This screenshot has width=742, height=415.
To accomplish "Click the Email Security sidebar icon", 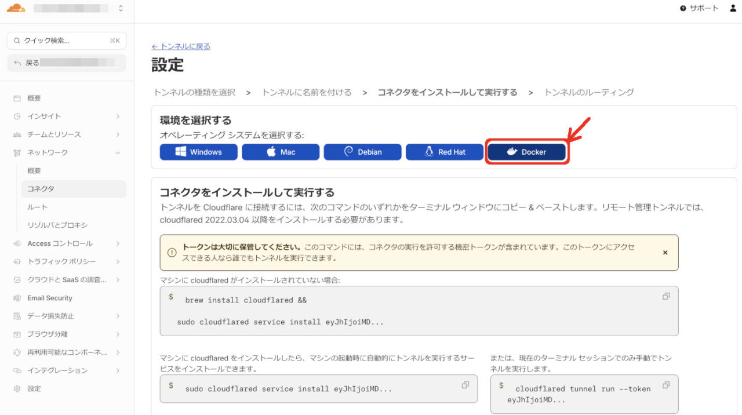I will click(x=17, y=298).
